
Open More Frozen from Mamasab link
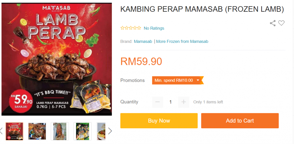pyautogui.click(x=182, y=41)
